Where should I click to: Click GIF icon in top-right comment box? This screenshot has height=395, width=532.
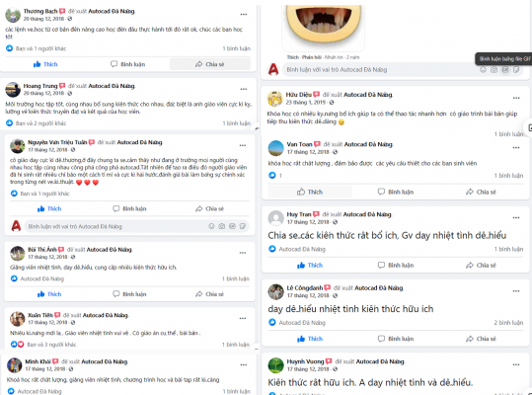coord(505,70)
